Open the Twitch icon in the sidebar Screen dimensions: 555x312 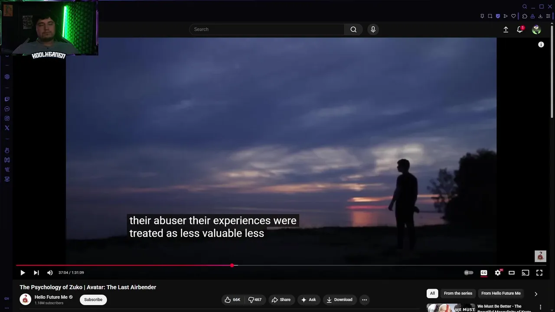[x=7, y=99]
